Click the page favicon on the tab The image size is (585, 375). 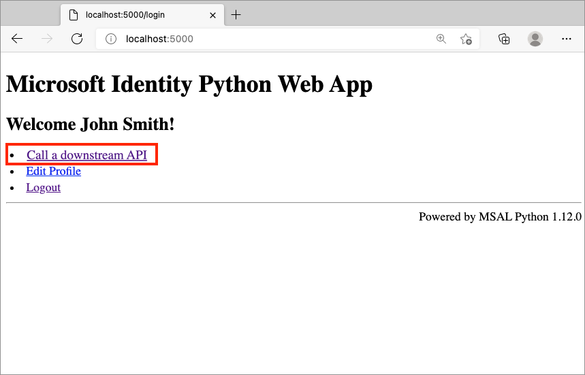point(74,14)
